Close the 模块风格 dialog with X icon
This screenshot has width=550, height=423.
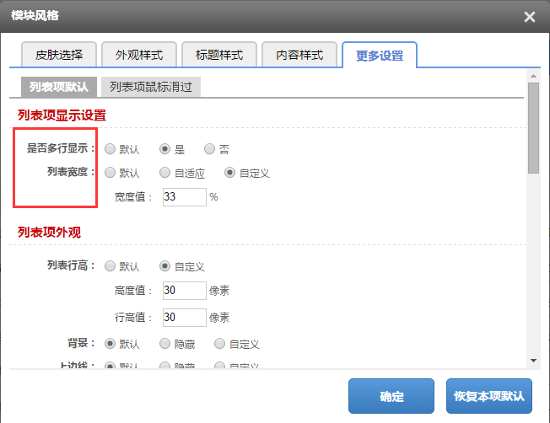[x=530, y=17]
